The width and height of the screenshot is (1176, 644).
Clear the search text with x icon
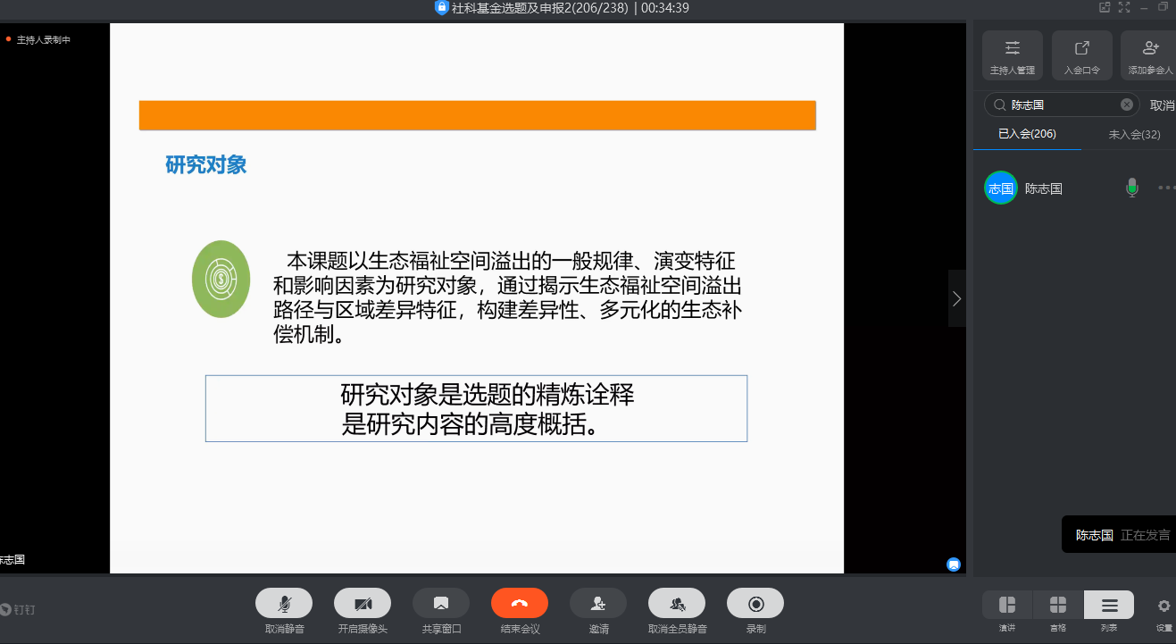(x=1127, y=105)
